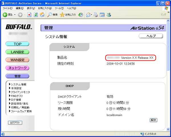
Task: Click the ヘルプ button on page
Action: [x=151, y=36]
